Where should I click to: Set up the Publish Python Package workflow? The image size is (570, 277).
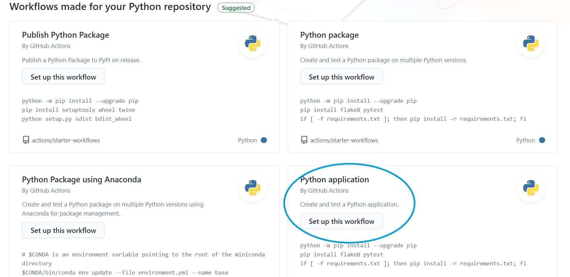(x=63, y=77)
